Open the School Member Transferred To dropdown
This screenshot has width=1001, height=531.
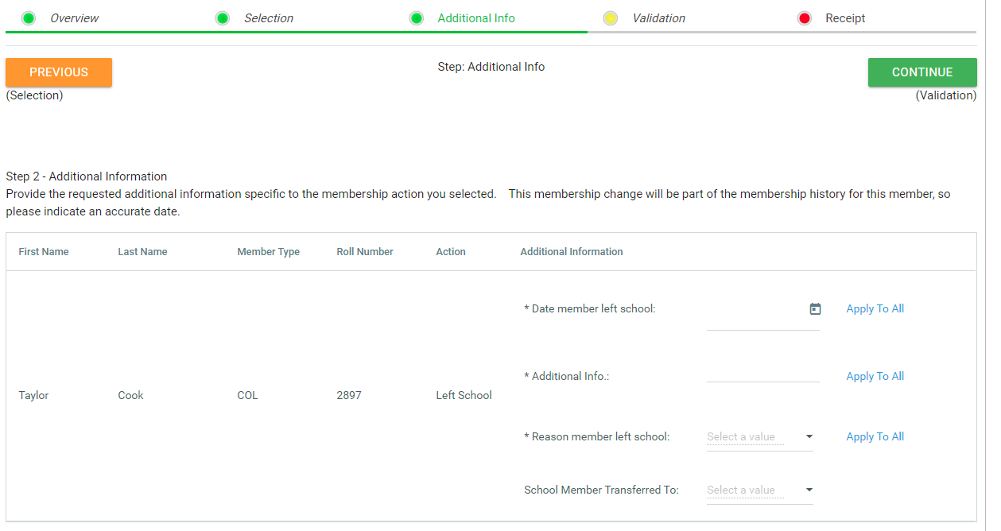tap(759, 490)
